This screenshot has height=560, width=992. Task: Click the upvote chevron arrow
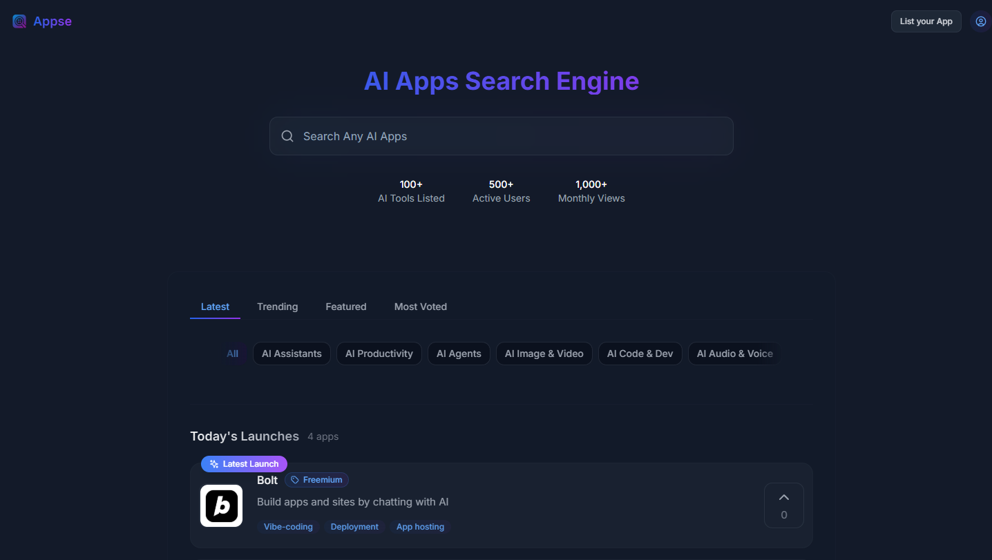coord(783,496)
